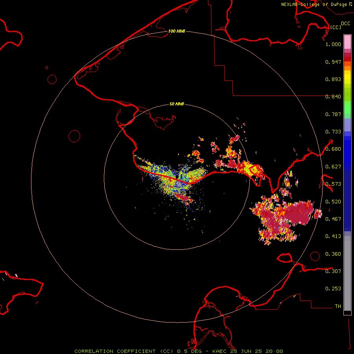354x354 pixels.
Task: Click the [CC] units label above the color bar
Action: tap(336, 27)
